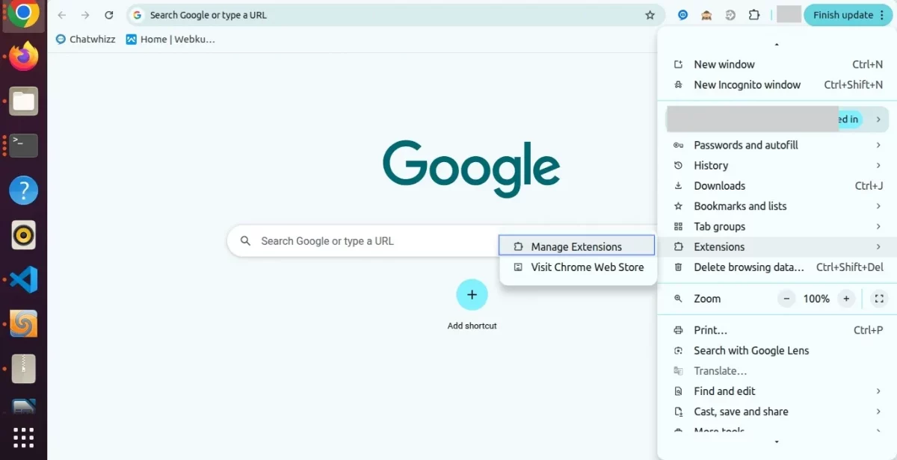Increase zoom with the plus control
This screenshot has height=460, width=897.
845,298
